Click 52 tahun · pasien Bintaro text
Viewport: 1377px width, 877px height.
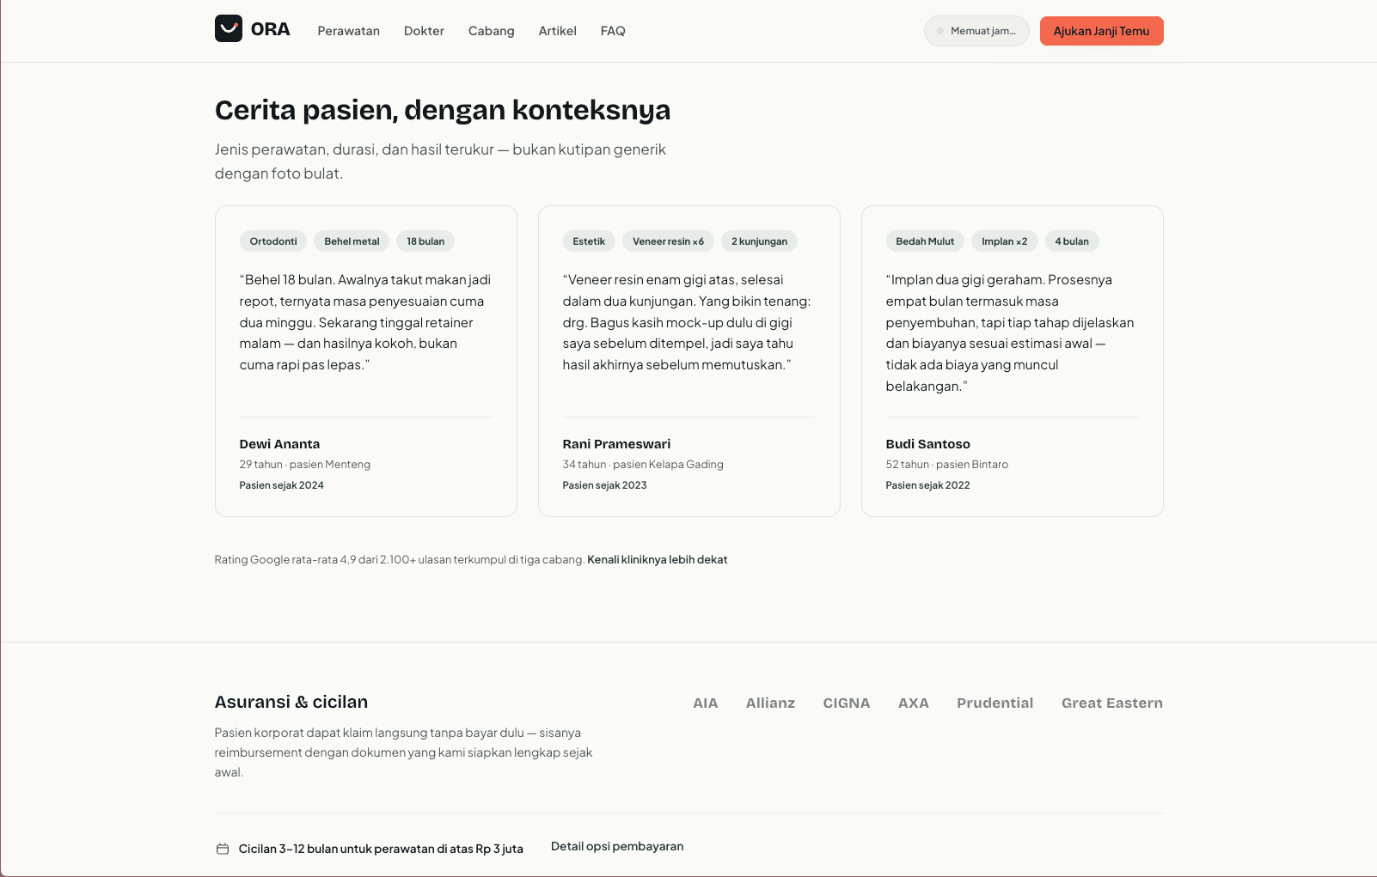[946, 465]
